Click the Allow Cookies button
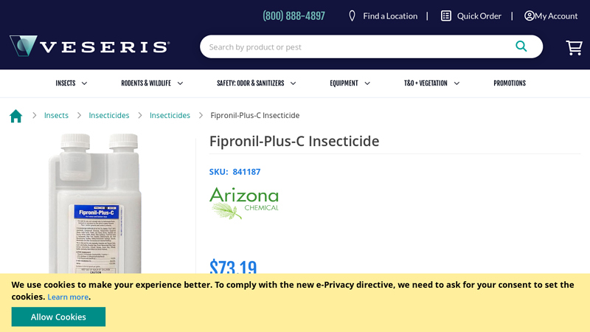Viewport: 590px width, 332px height. pos(58,317)
